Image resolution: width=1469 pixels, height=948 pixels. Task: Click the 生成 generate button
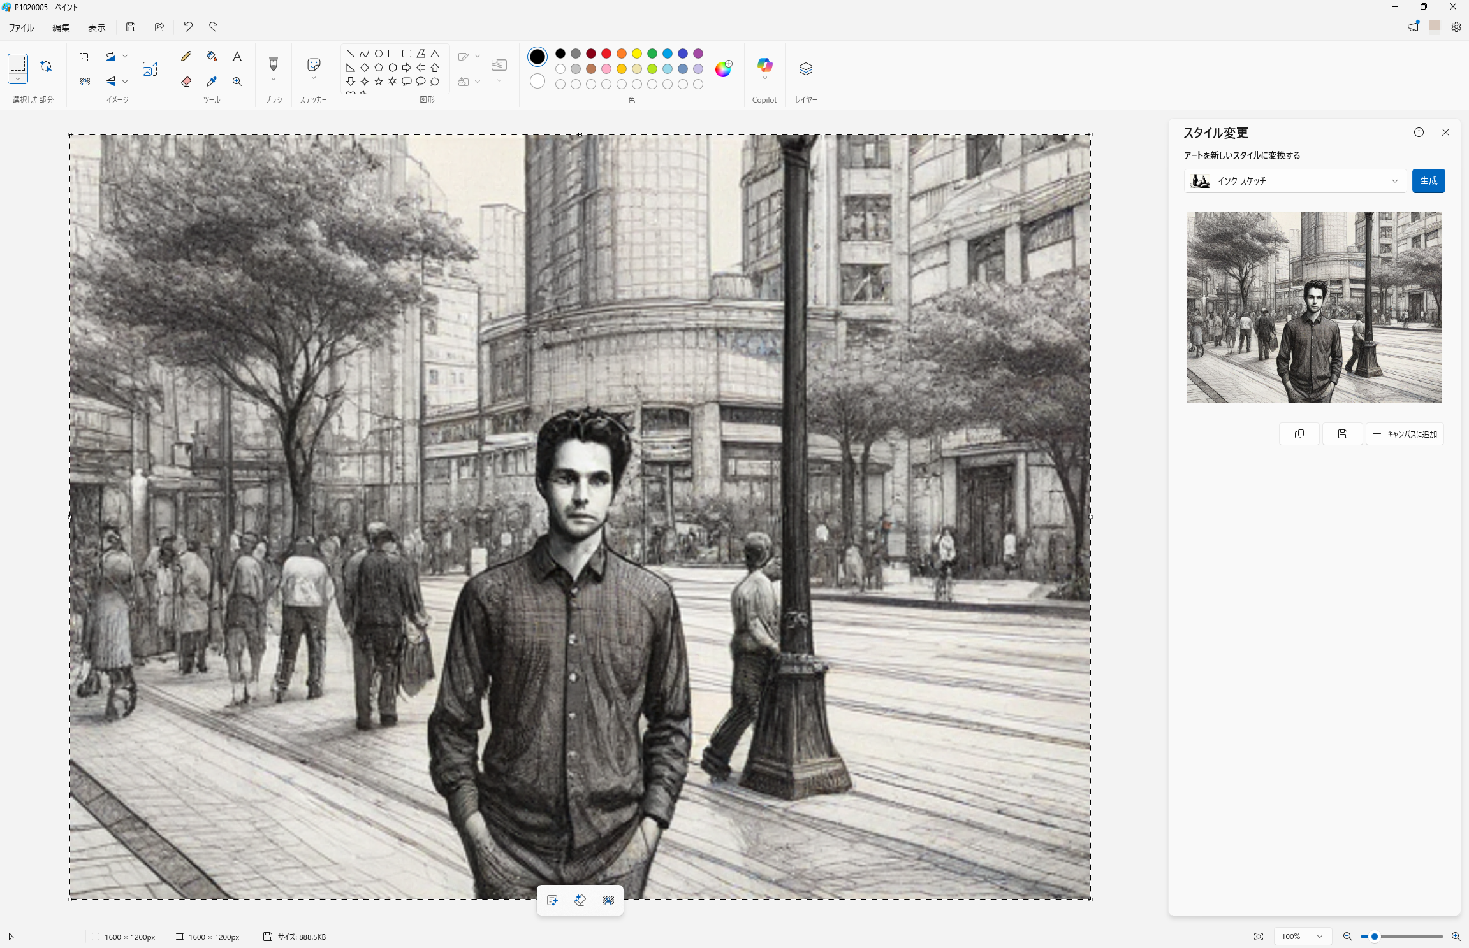coord(1428,181)
